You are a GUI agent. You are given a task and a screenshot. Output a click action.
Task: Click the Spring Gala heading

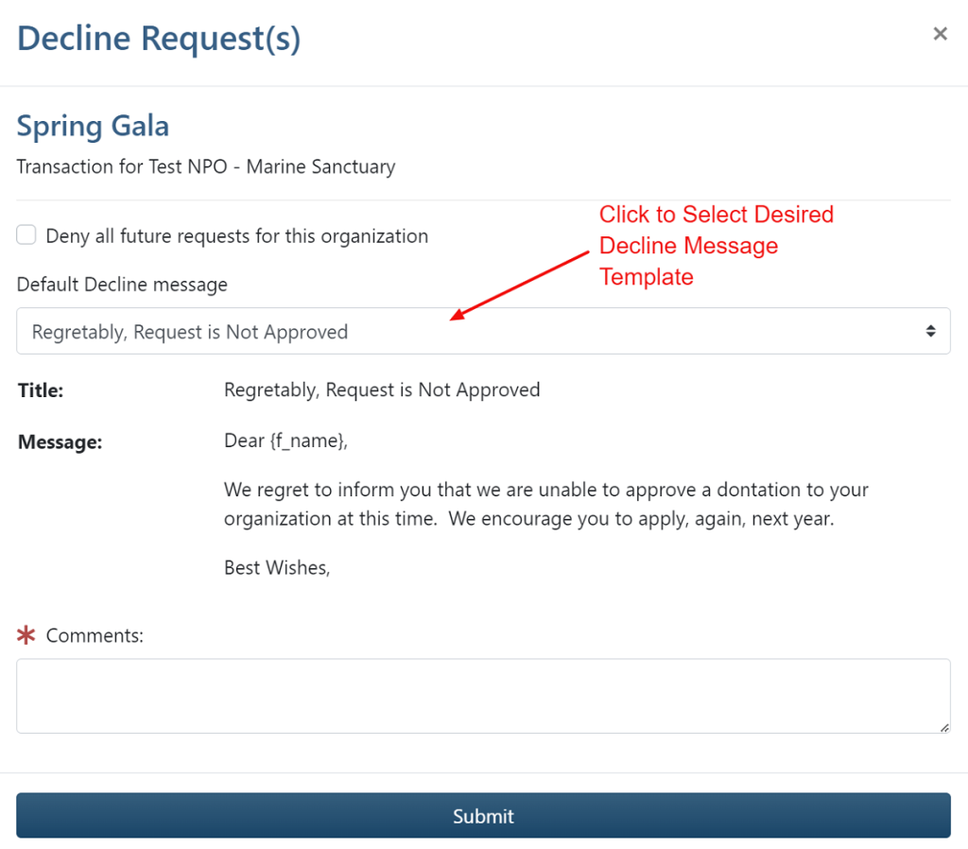pos(93,126)
